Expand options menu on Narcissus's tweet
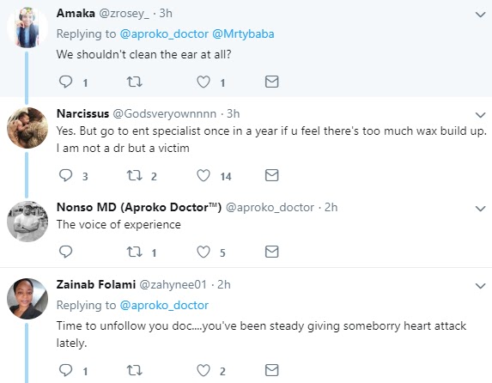Image resolution: width=492 pixels, height=383 pixels. click(480, 115)
